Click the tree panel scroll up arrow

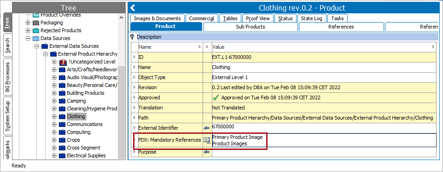click(122, 17)
